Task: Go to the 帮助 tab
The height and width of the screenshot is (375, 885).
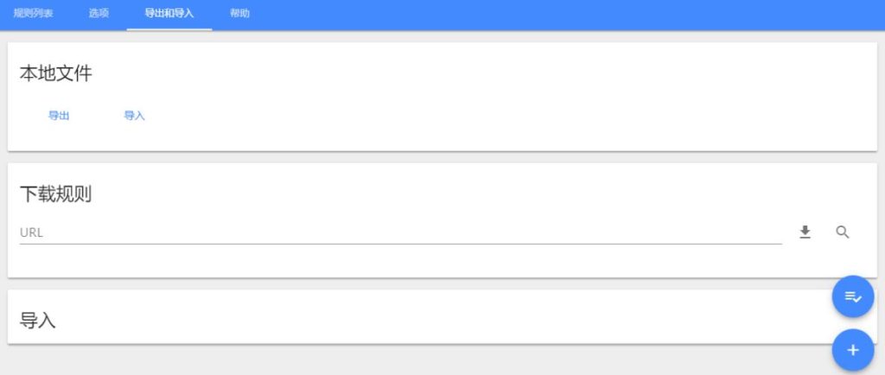Action: [x=239, y=14]
